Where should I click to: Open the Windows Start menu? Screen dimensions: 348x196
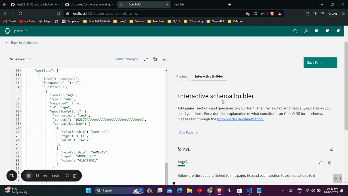(89, 191)
